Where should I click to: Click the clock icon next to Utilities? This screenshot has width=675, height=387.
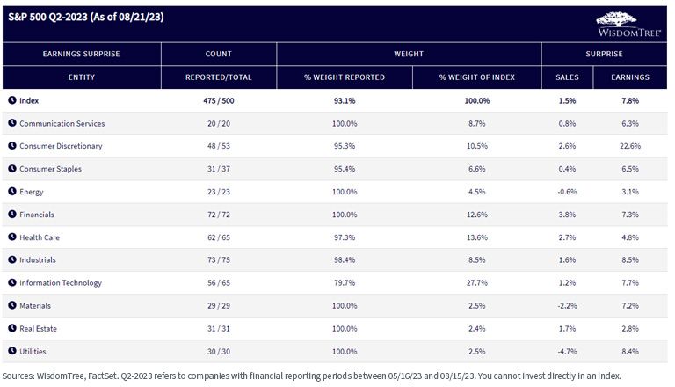12,351
